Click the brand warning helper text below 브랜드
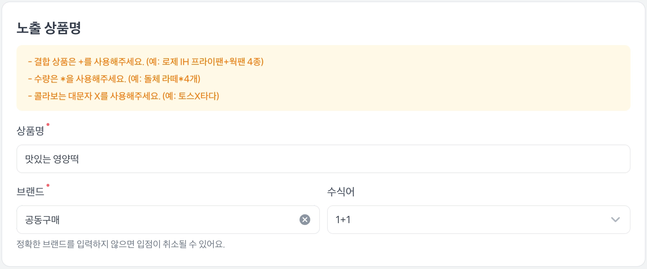This screenshot has width=647, height=269. tap(121, 244)
